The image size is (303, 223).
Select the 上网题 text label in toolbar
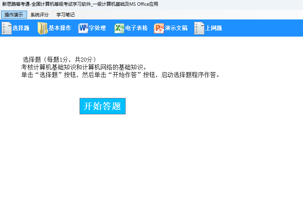[214, 28]
